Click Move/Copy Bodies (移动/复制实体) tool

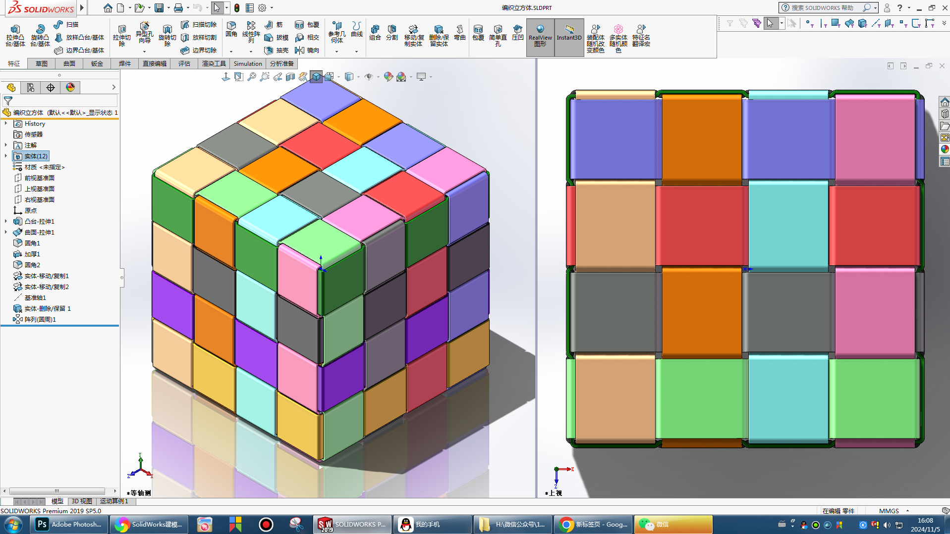(x=413, y=36)
